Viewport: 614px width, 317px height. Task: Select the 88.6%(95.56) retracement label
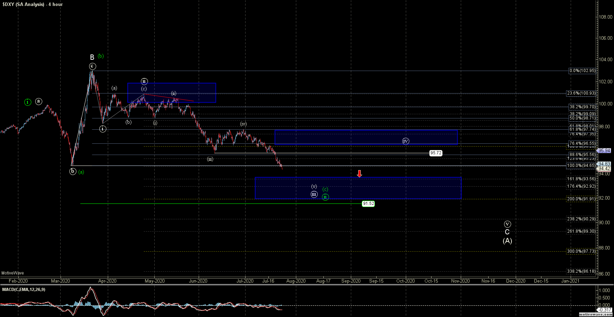[583, 155]
